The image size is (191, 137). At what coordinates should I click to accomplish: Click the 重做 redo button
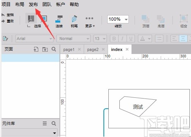[x=8, y=21]
